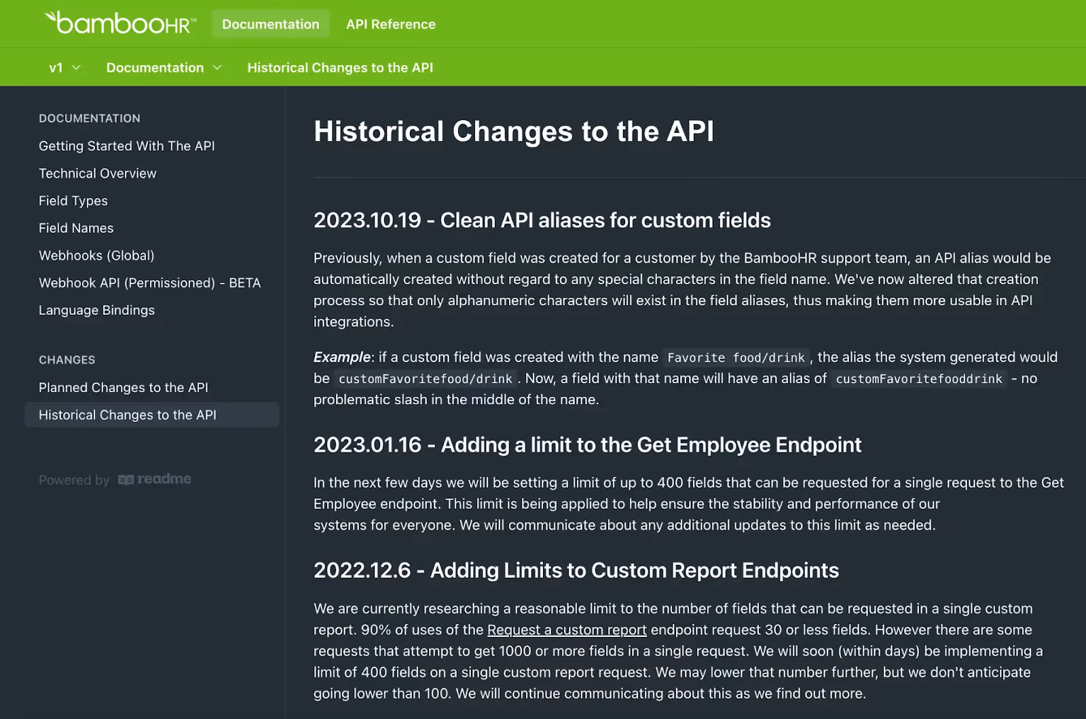The height and width of the screenshot is (719, 1086).
Task: Expand the Documentation breadcrumb dropdown
Action: click(x=164, y=67)
